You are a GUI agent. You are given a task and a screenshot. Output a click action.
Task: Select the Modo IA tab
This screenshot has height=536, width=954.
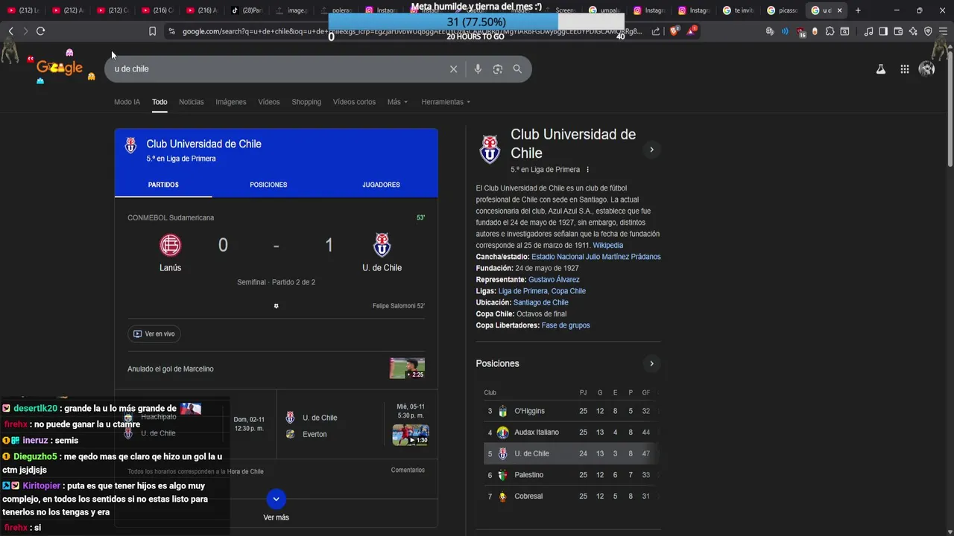tap(127, 102)
